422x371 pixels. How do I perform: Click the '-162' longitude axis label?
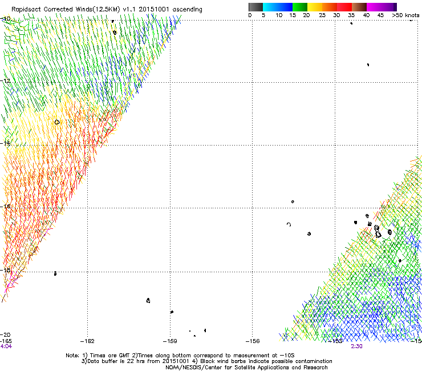tap(87, 341)
